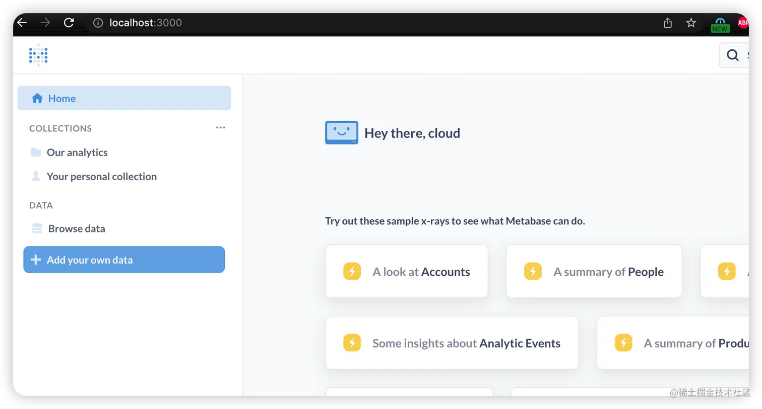Click the smiling Metabot greeting icon
762x409 pixels.
[x=342, y=132]
